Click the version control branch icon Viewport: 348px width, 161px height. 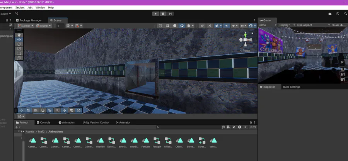pyautogui.click(x=16, y=14)
